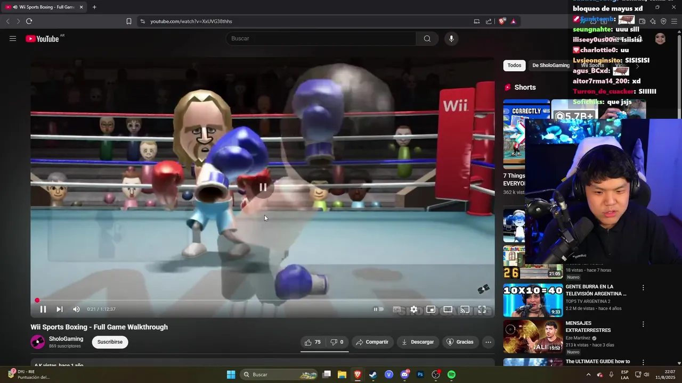Screen dimensions: 682x383
Task: Start voice search with the microphone icon
Action: pyautogui.click(x=451, y=38)
